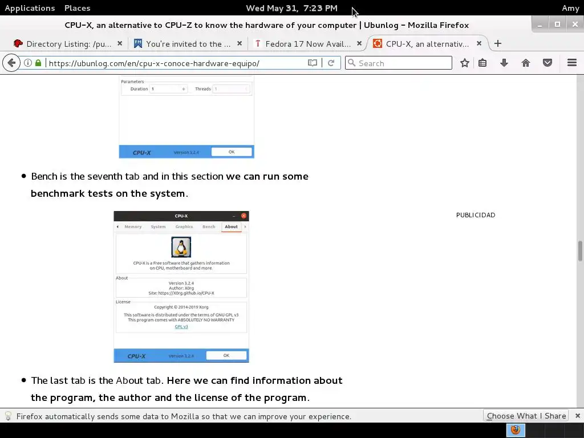This screenshot has height=438, width=584.
Task: Click the text 'benchmark tests on the system'
Action: pos(108,193)
